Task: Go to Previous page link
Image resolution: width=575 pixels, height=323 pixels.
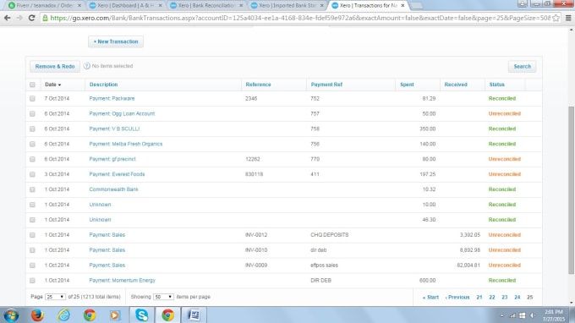Action: point(457,298)
